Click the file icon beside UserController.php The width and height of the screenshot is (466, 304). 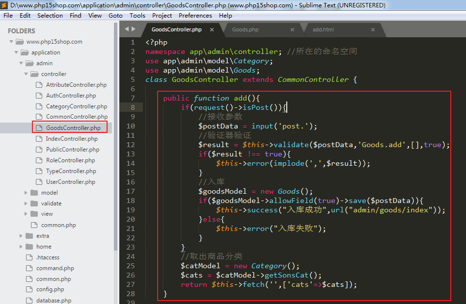[39, 182]
